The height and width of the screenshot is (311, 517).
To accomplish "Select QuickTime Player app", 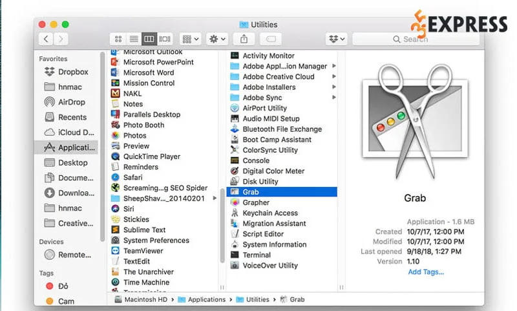I will point(146,156).
